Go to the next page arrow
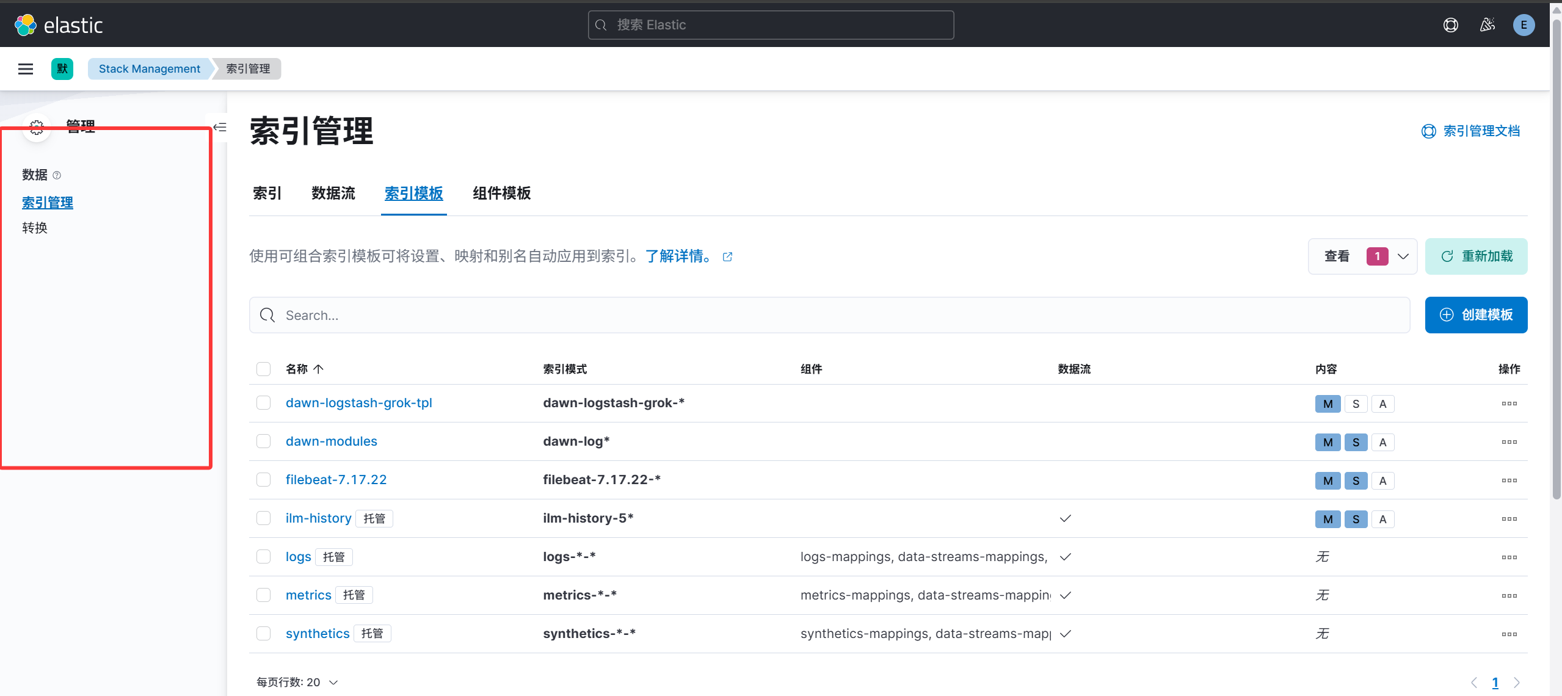 1517,683
